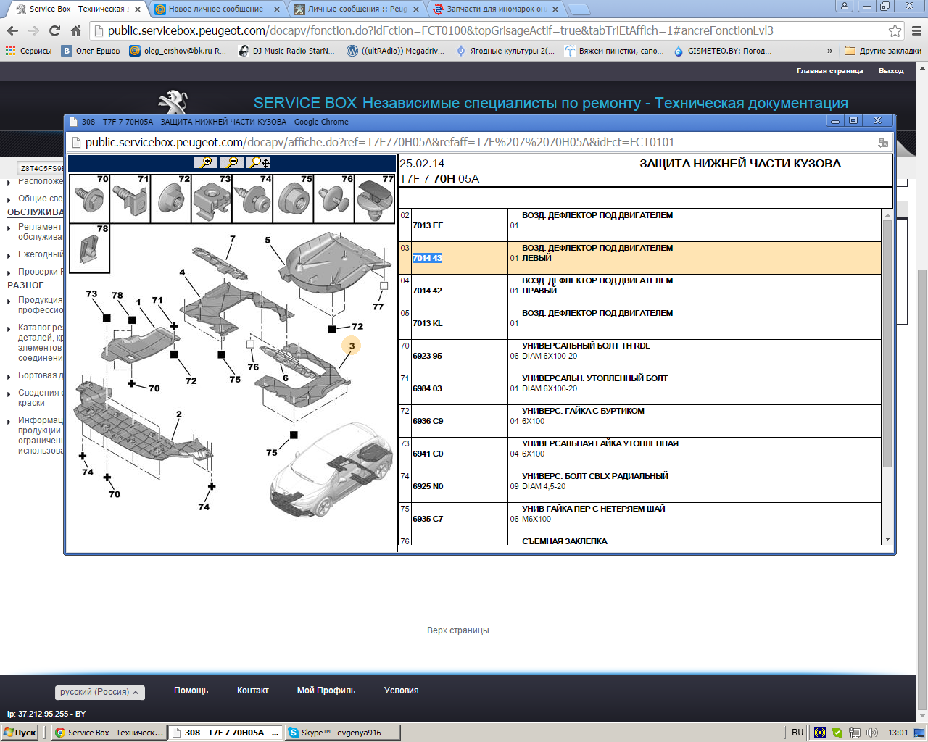This screenshot has width=928, height=742.
Task: Open the Chrome hamburger menu
Action: (916, 30)
